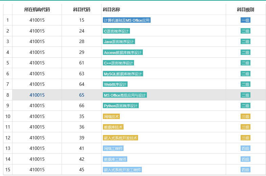Pick the Web程序设计 subject tag
The height and width of the screenshot is (176, 266).
click(x=115, y=84)
